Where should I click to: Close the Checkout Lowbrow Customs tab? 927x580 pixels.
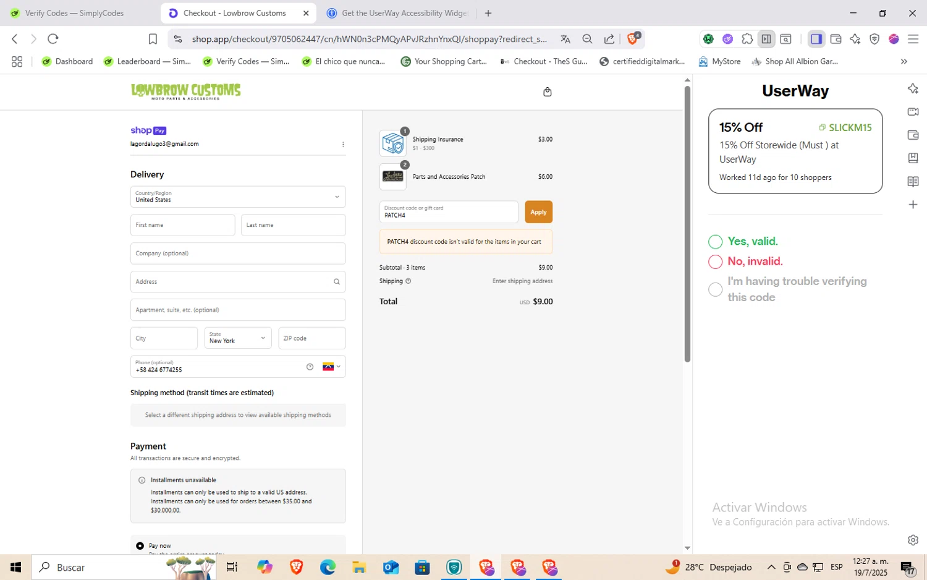306,13
